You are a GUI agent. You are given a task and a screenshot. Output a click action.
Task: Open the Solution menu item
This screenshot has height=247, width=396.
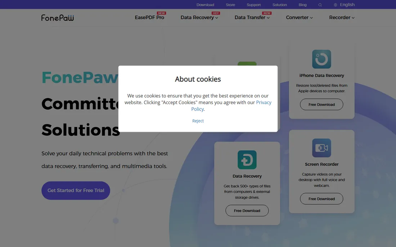[x=280, y=5]
